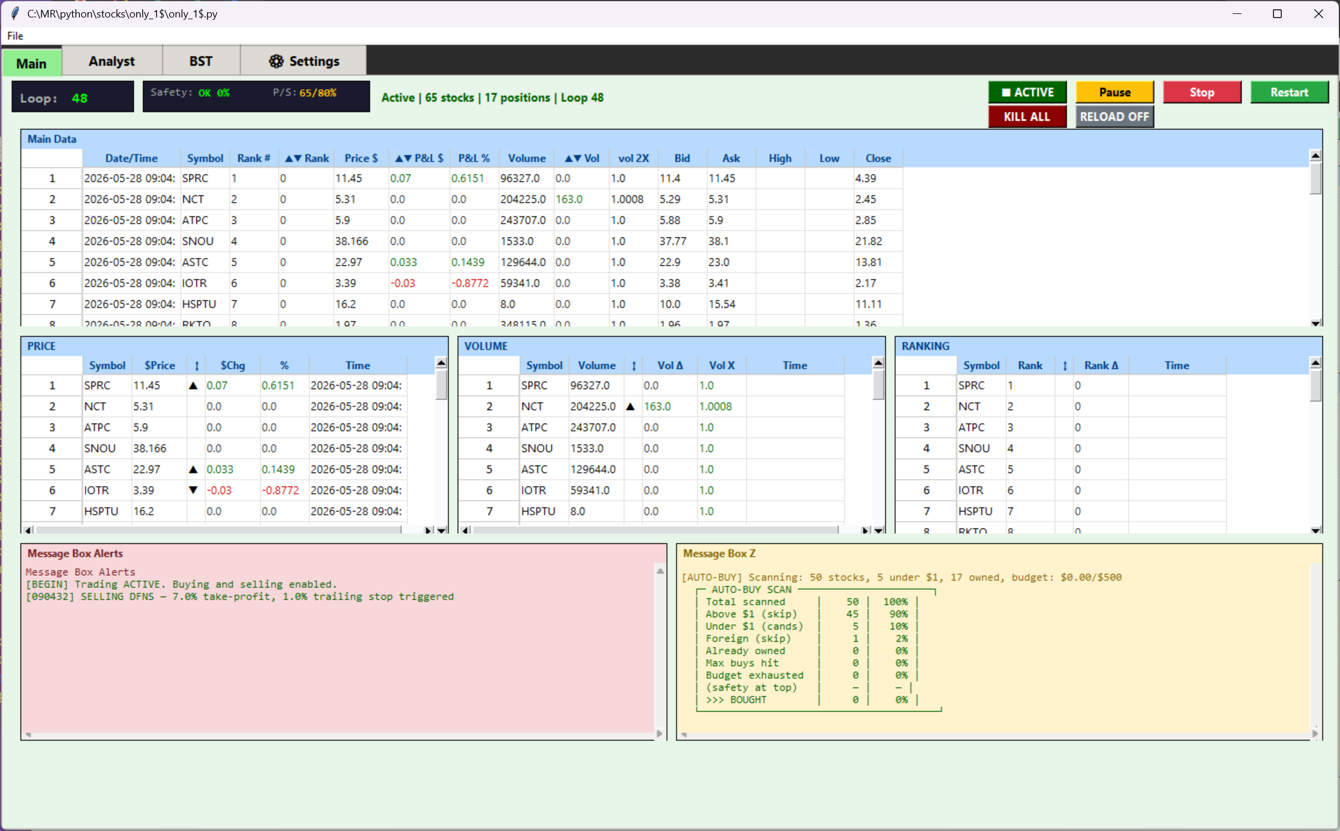Screen dimensions: 1340x831
Task: Click Main Data scrollbar up arrow
Action: 1316,156
